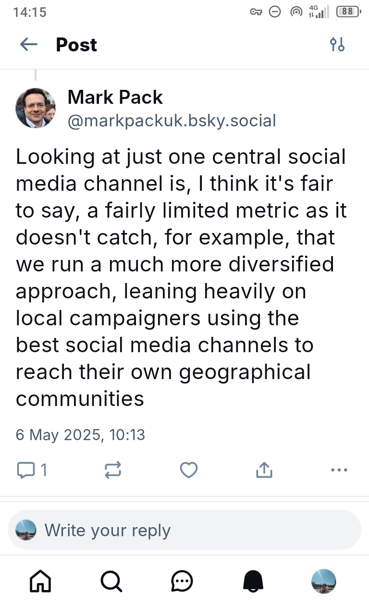Tap the small avatar beside reply box
Viewport: 369px width, 615px height.
[x=26, y=530]
